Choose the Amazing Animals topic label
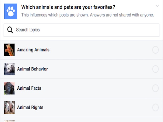The width and height of the screenshot is (163, 122). pyautogui.click(x=33, y=50)
